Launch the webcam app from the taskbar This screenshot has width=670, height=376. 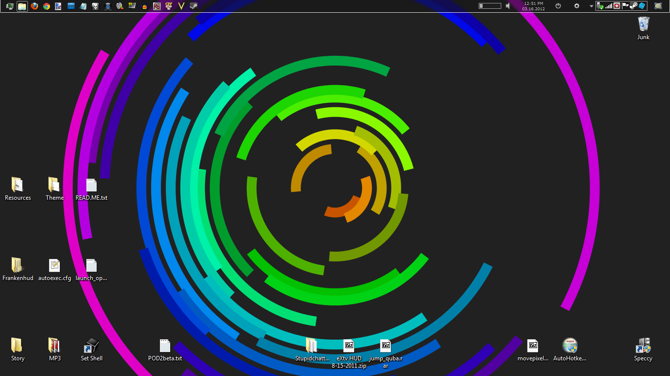click(107, 6)
